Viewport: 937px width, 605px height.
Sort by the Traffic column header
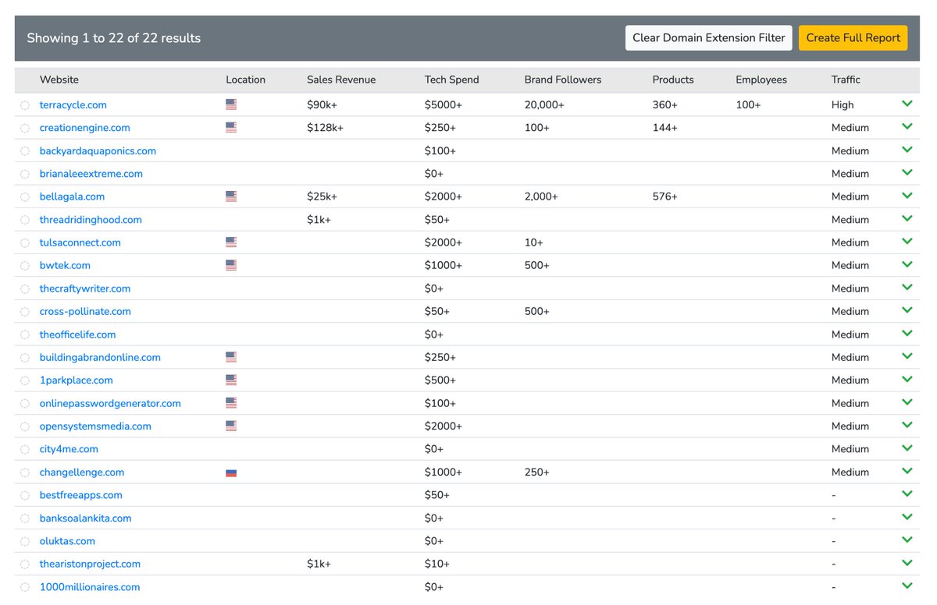click(846, 80)
